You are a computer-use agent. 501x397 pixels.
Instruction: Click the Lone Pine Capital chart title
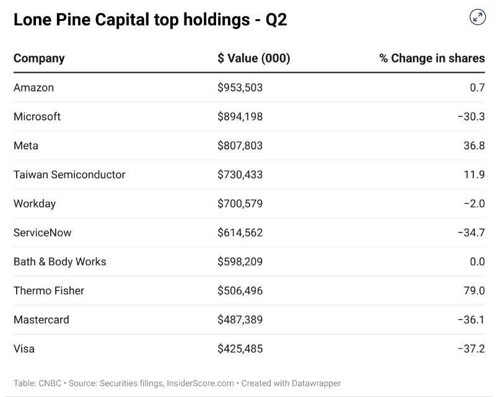coord(150,20)
